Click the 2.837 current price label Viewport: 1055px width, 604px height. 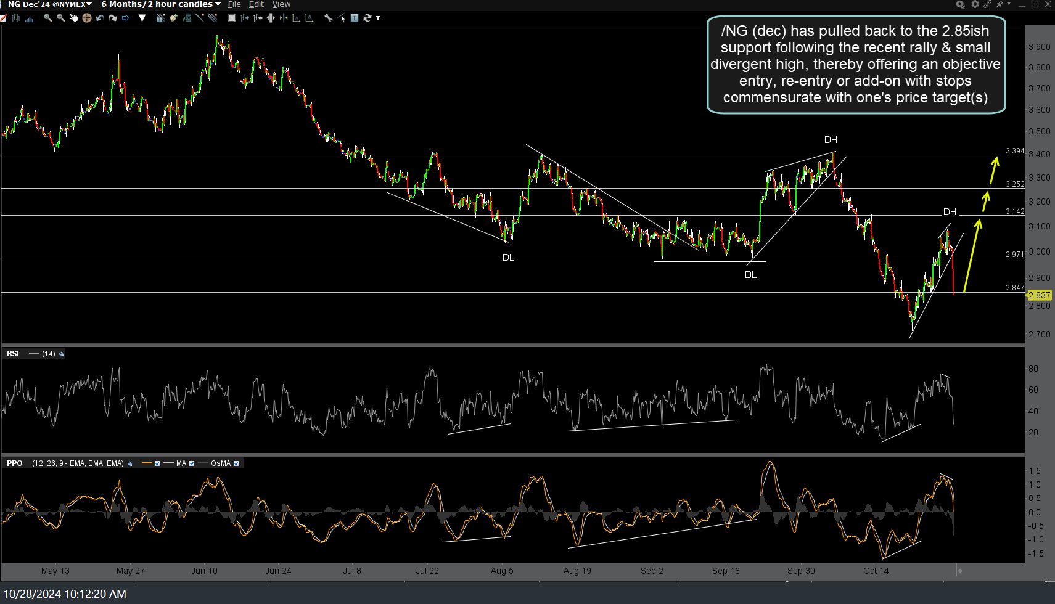click(x=1039, y=295)
